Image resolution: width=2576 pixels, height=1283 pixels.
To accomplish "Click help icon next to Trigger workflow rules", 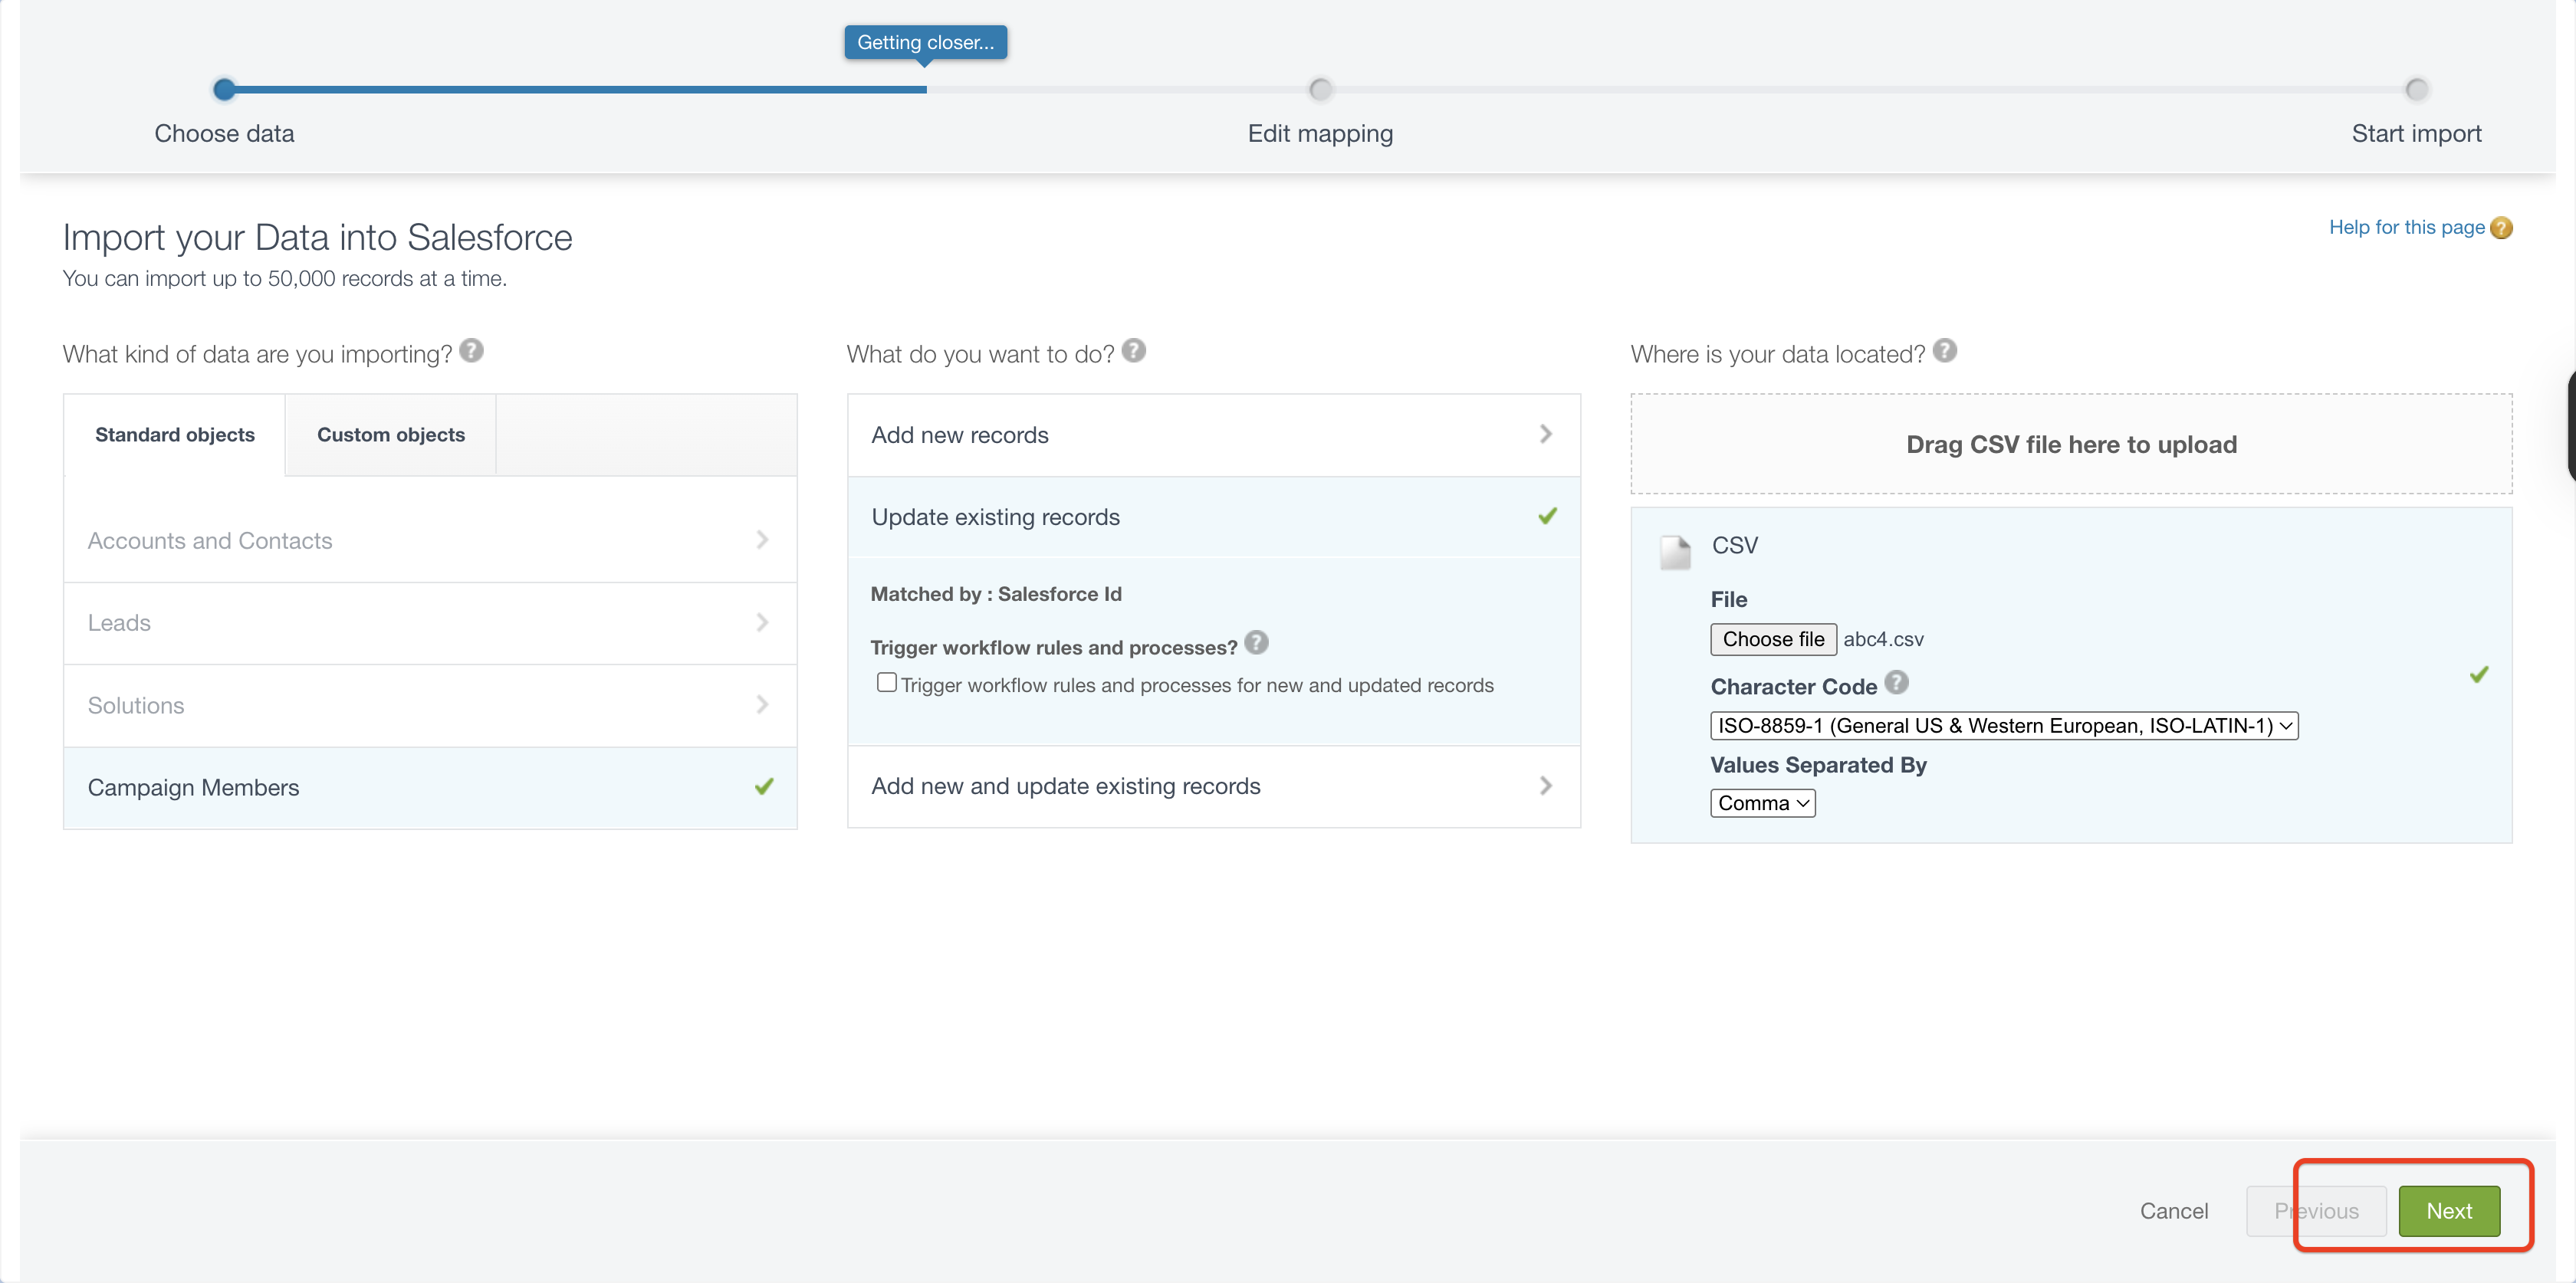I will point(1256,643).
